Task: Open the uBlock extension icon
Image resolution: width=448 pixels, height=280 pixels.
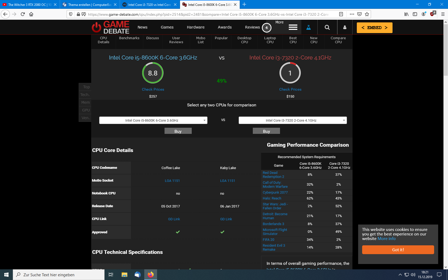Action: click(433, 14)
